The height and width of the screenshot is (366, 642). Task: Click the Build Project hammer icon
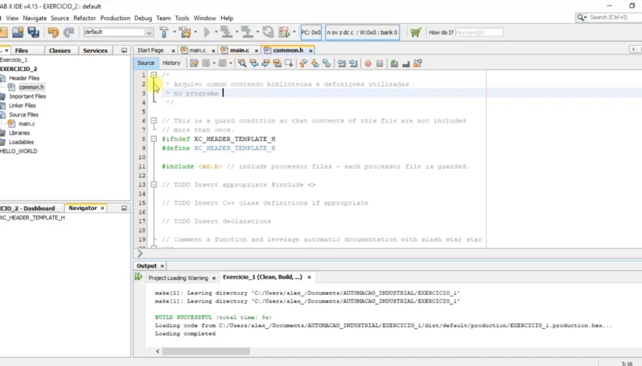pos(163,32)
